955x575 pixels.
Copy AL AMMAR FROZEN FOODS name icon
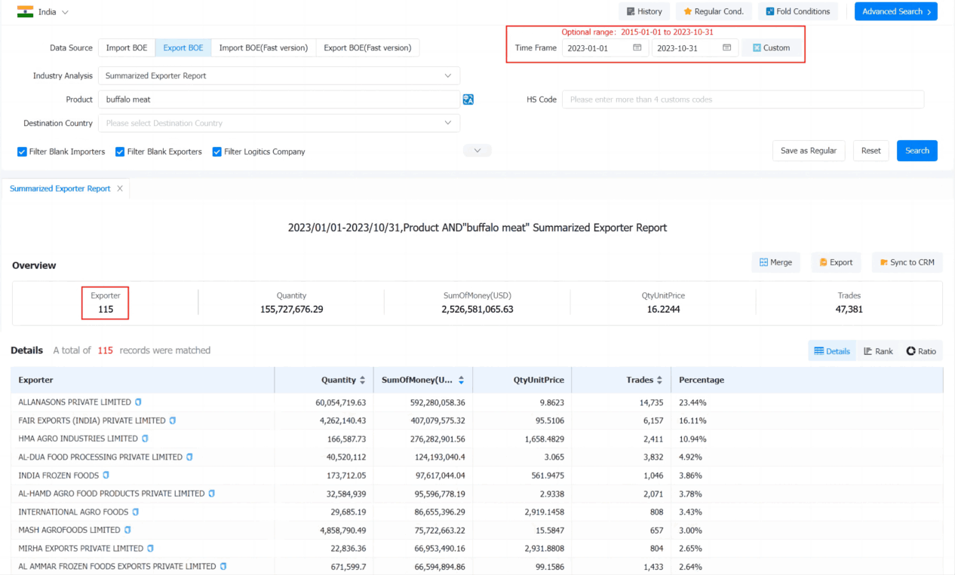point(223,566)
